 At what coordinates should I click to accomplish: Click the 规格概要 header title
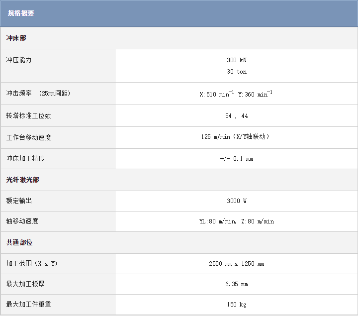coord(21,13)
